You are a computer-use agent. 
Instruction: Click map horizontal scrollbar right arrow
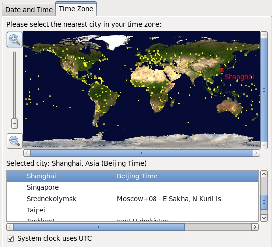click(x=256, y=153)
